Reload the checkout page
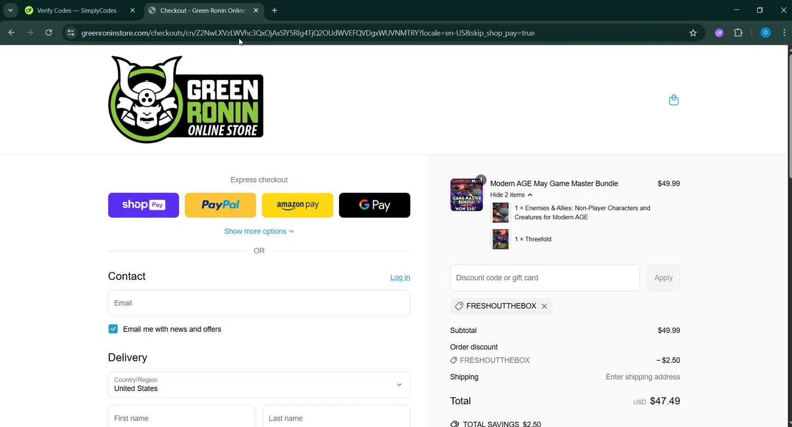This screenshot has width=792, height=427. [49, 33]
